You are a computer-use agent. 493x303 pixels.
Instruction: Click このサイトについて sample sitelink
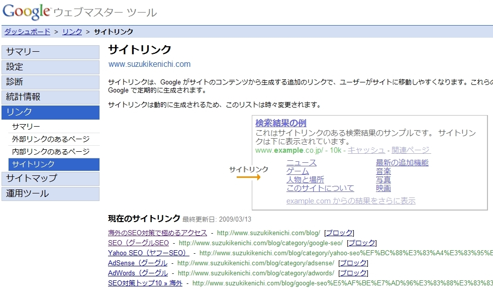pos(320,188)
